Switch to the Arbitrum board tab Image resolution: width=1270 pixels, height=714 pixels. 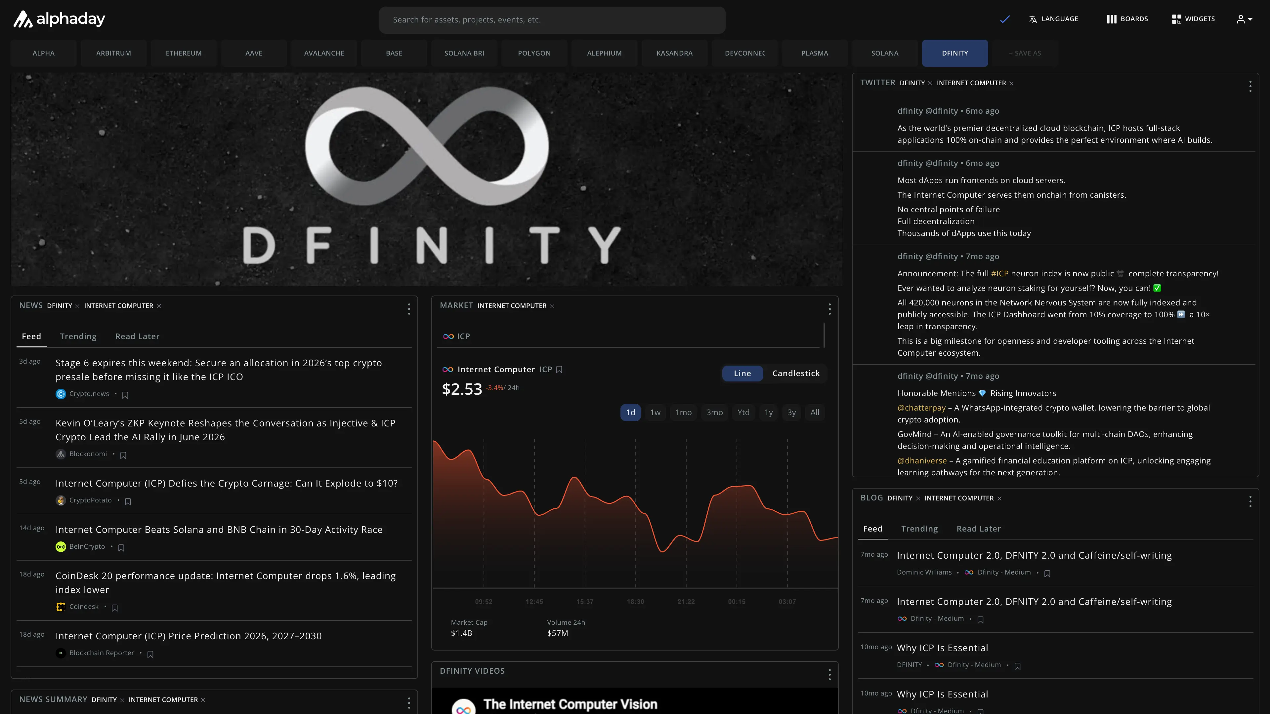tap(113, 53)
